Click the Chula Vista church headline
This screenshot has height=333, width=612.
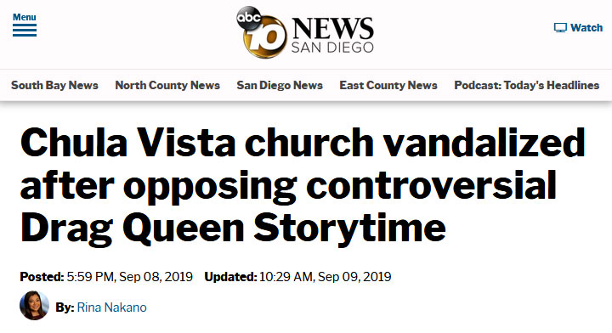click(x=303, y=186)
